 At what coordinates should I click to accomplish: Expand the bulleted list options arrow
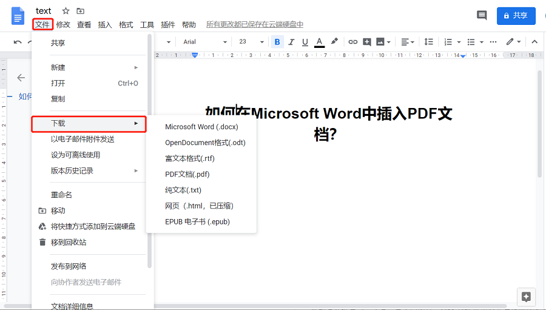(x=482, y=42)
